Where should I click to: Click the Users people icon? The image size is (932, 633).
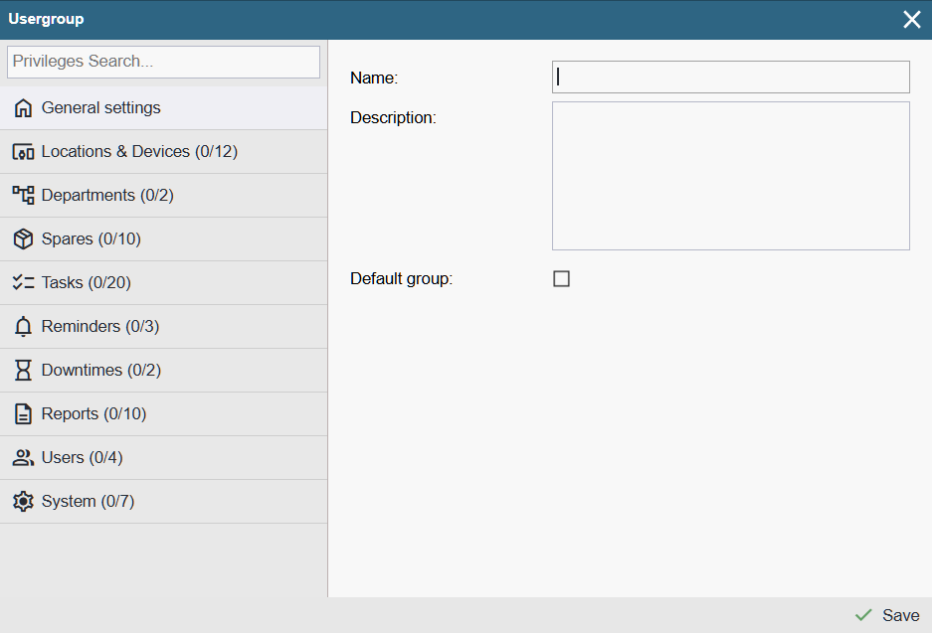(x=23, y=458)
